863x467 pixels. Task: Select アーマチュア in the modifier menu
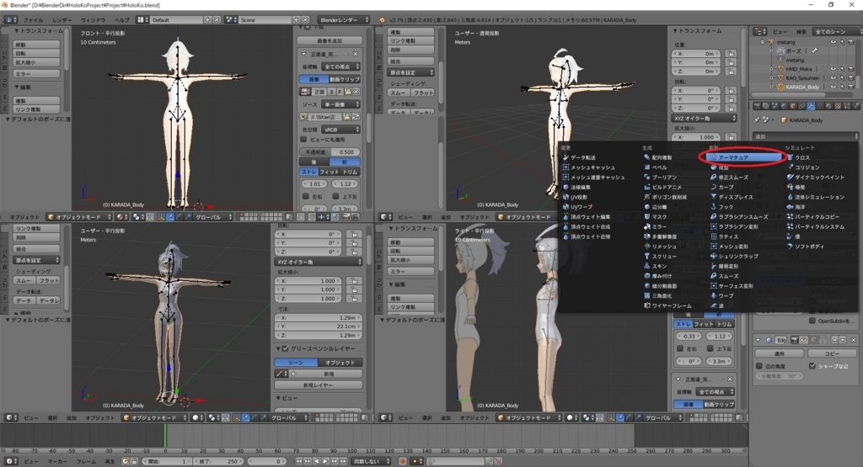(x=743, y=157)
